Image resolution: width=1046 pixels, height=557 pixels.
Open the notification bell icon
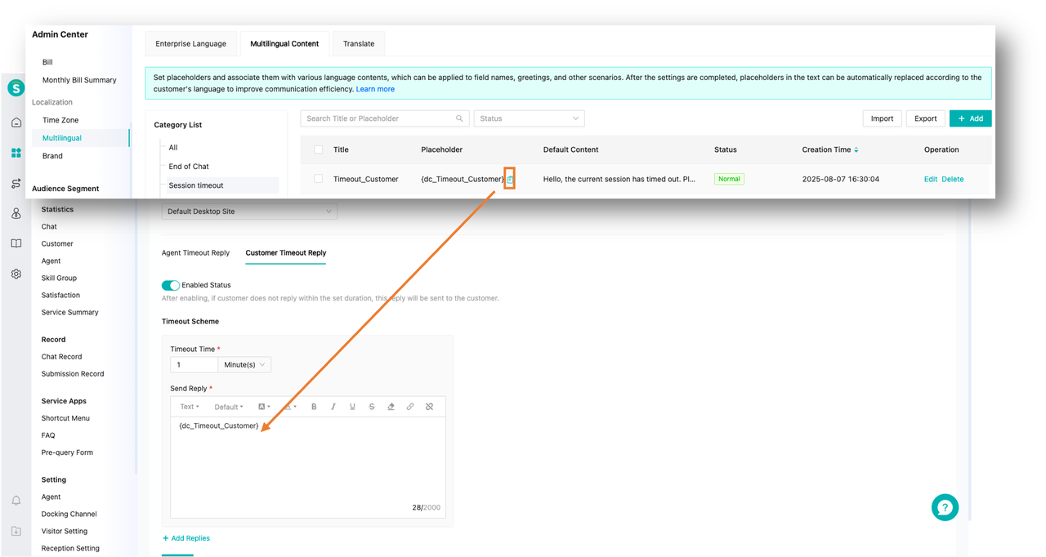16,501
